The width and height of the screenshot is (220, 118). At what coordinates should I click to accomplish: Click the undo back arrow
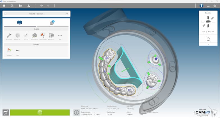[42, 6]
